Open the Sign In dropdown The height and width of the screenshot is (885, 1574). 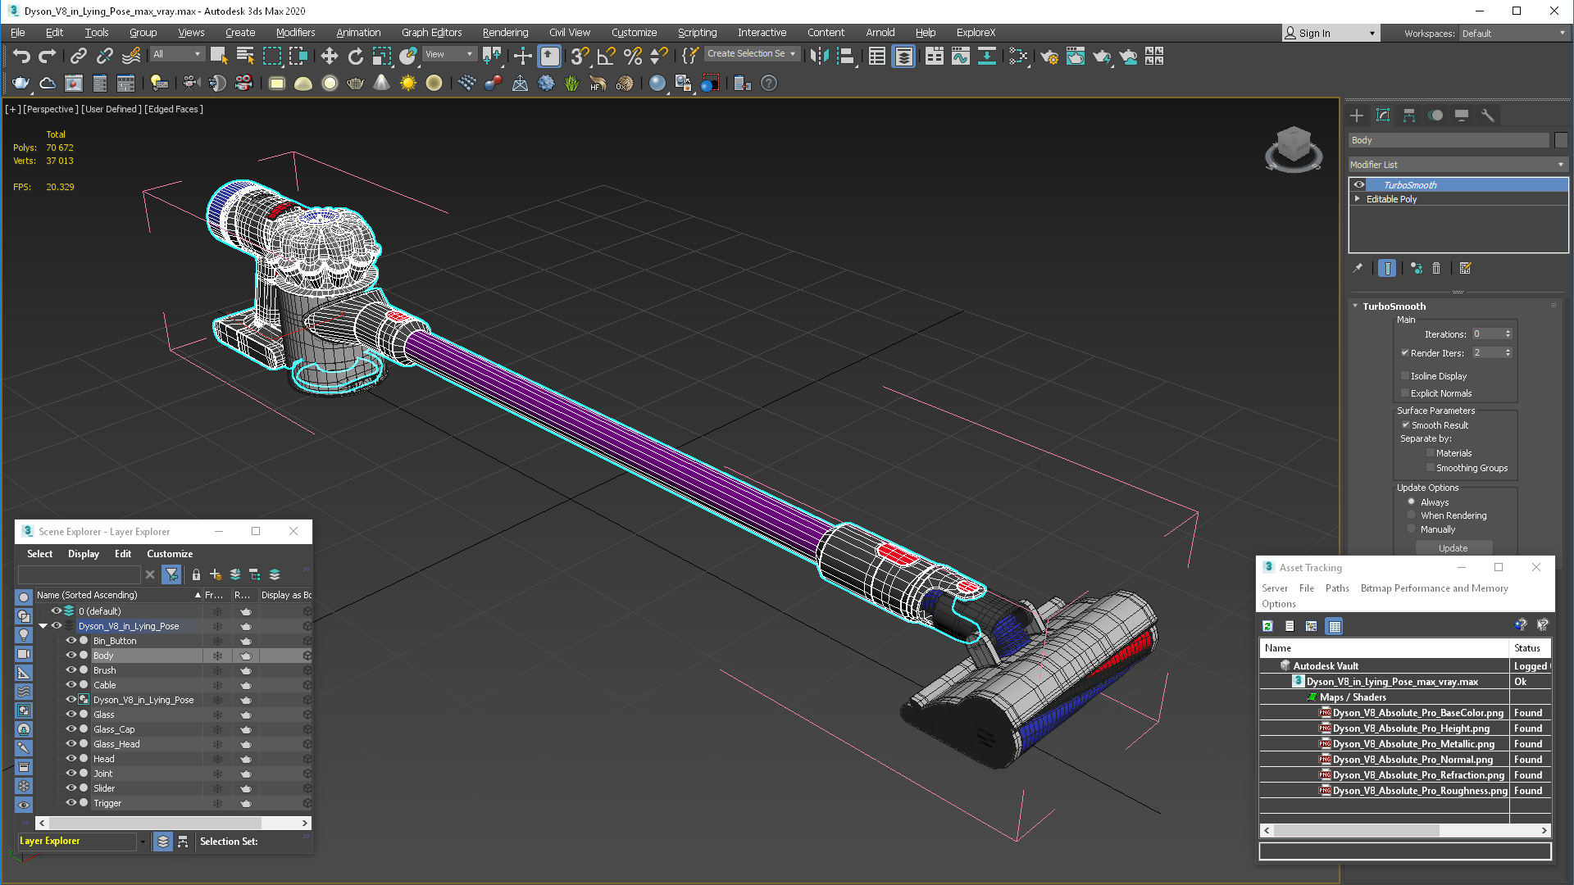pyautogui.click(x=1331, y=34)
